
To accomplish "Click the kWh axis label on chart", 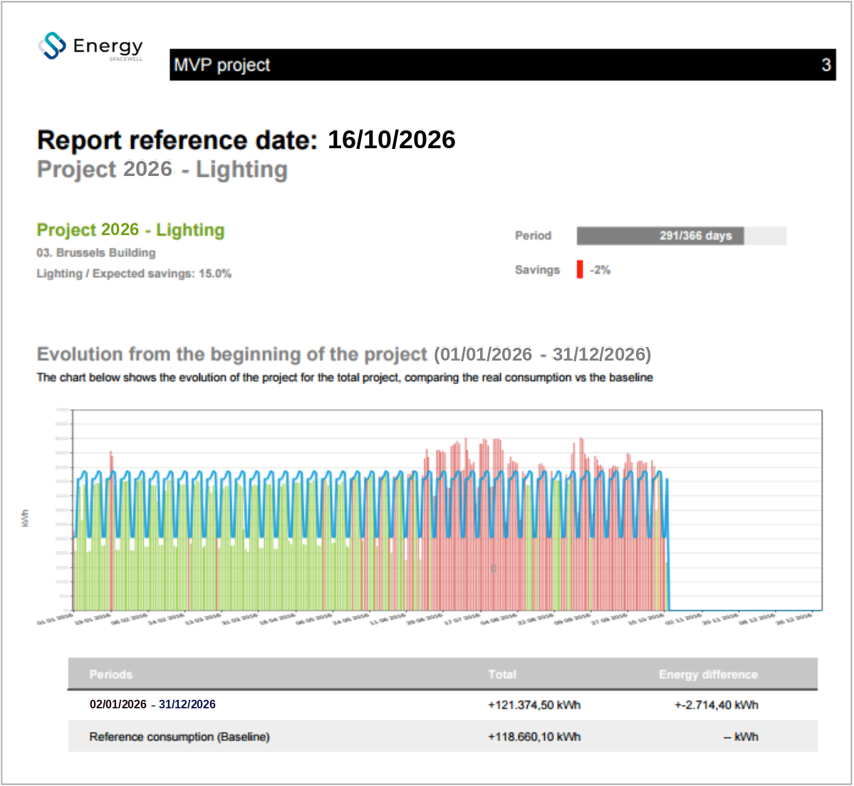I will (25, 518).
